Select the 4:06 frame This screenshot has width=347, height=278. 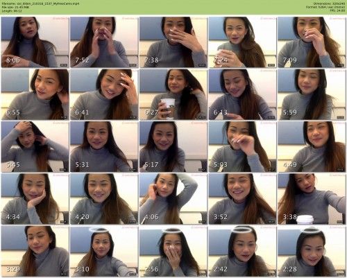pyautogui.click(x=173, y=199)
